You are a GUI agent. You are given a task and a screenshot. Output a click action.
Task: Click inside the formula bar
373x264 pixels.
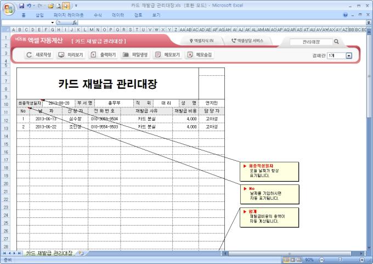222,23
